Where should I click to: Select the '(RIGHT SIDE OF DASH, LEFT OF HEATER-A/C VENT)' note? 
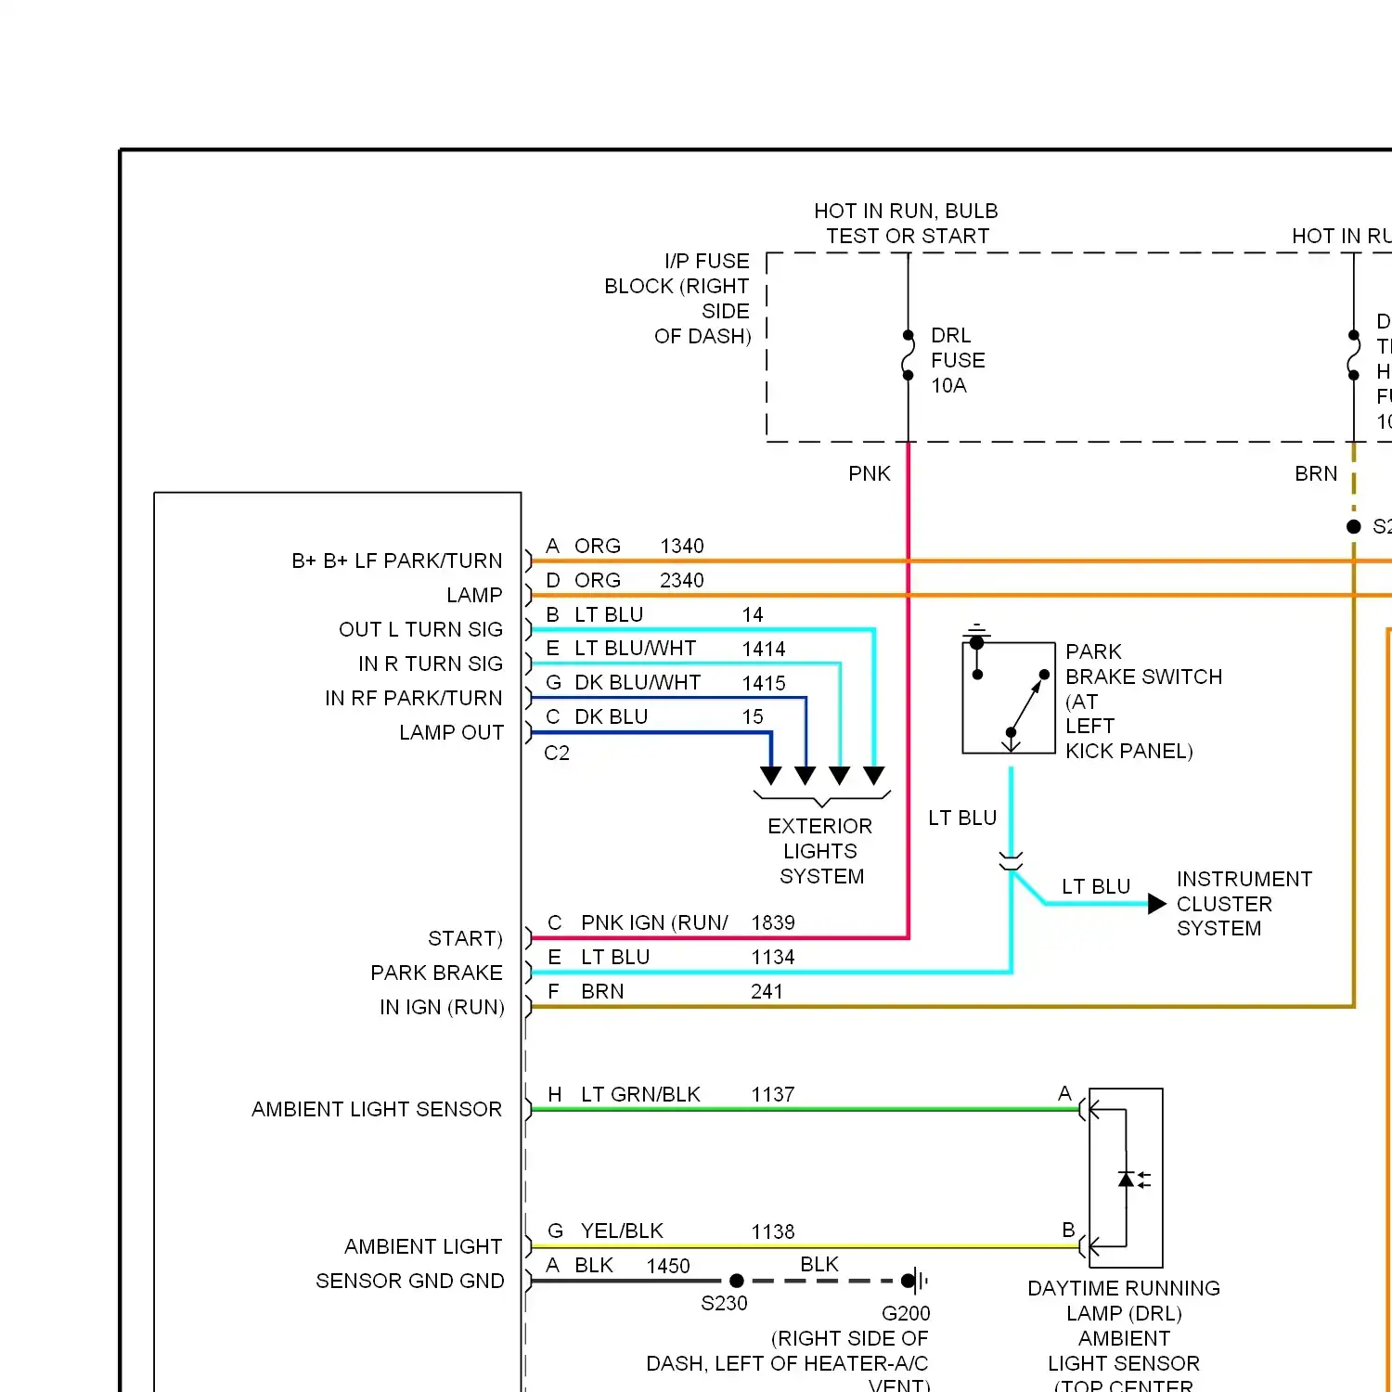[x=788, y=1360]
